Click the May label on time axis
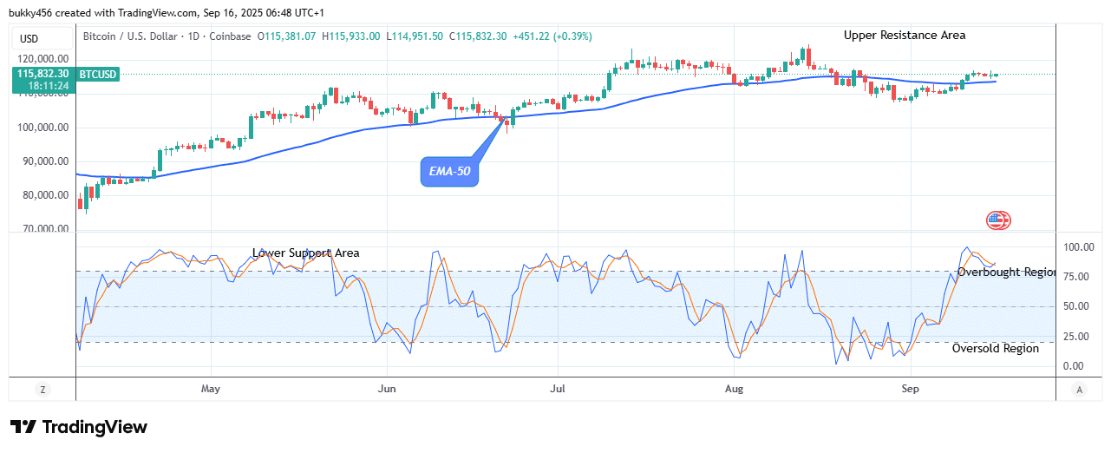The image size is (1111, 453). (x=211, y=389)
